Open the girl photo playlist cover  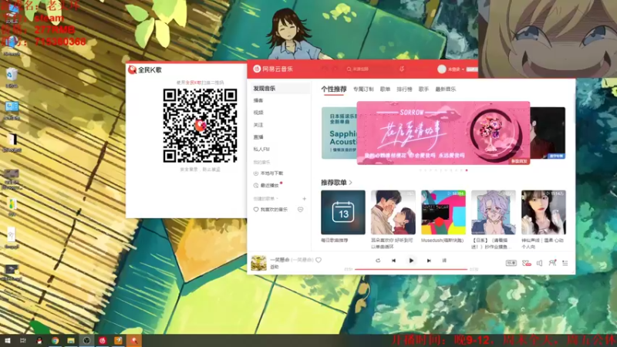tap(544, 213)
